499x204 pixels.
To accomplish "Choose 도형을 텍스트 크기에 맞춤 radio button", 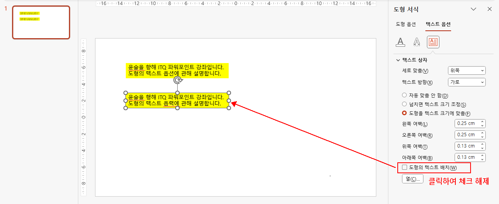I will click(x=404, y=113).
